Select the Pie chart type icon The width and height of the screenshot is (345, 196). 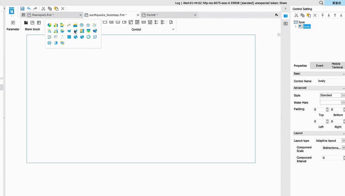click(49, 25)
